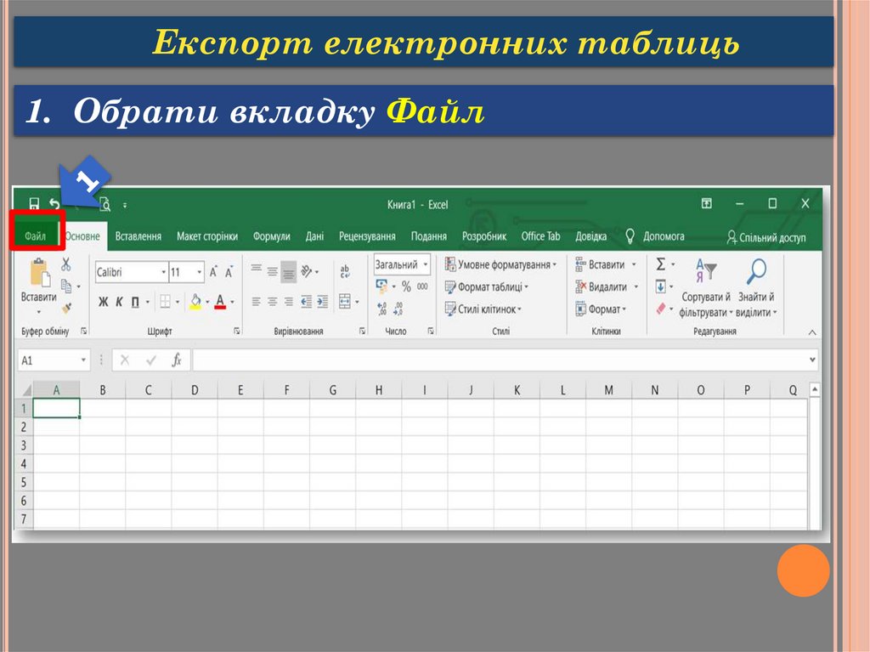Open Умовне форматування menu
Screen dimensions: 870x652
(500, 265)
